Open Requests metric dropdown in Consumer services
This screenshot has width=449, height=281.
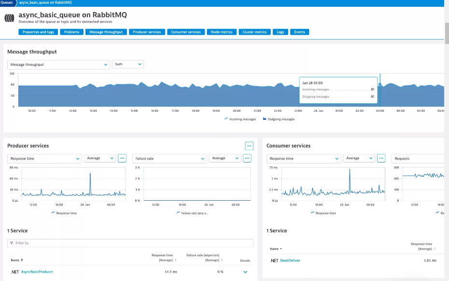418,159
